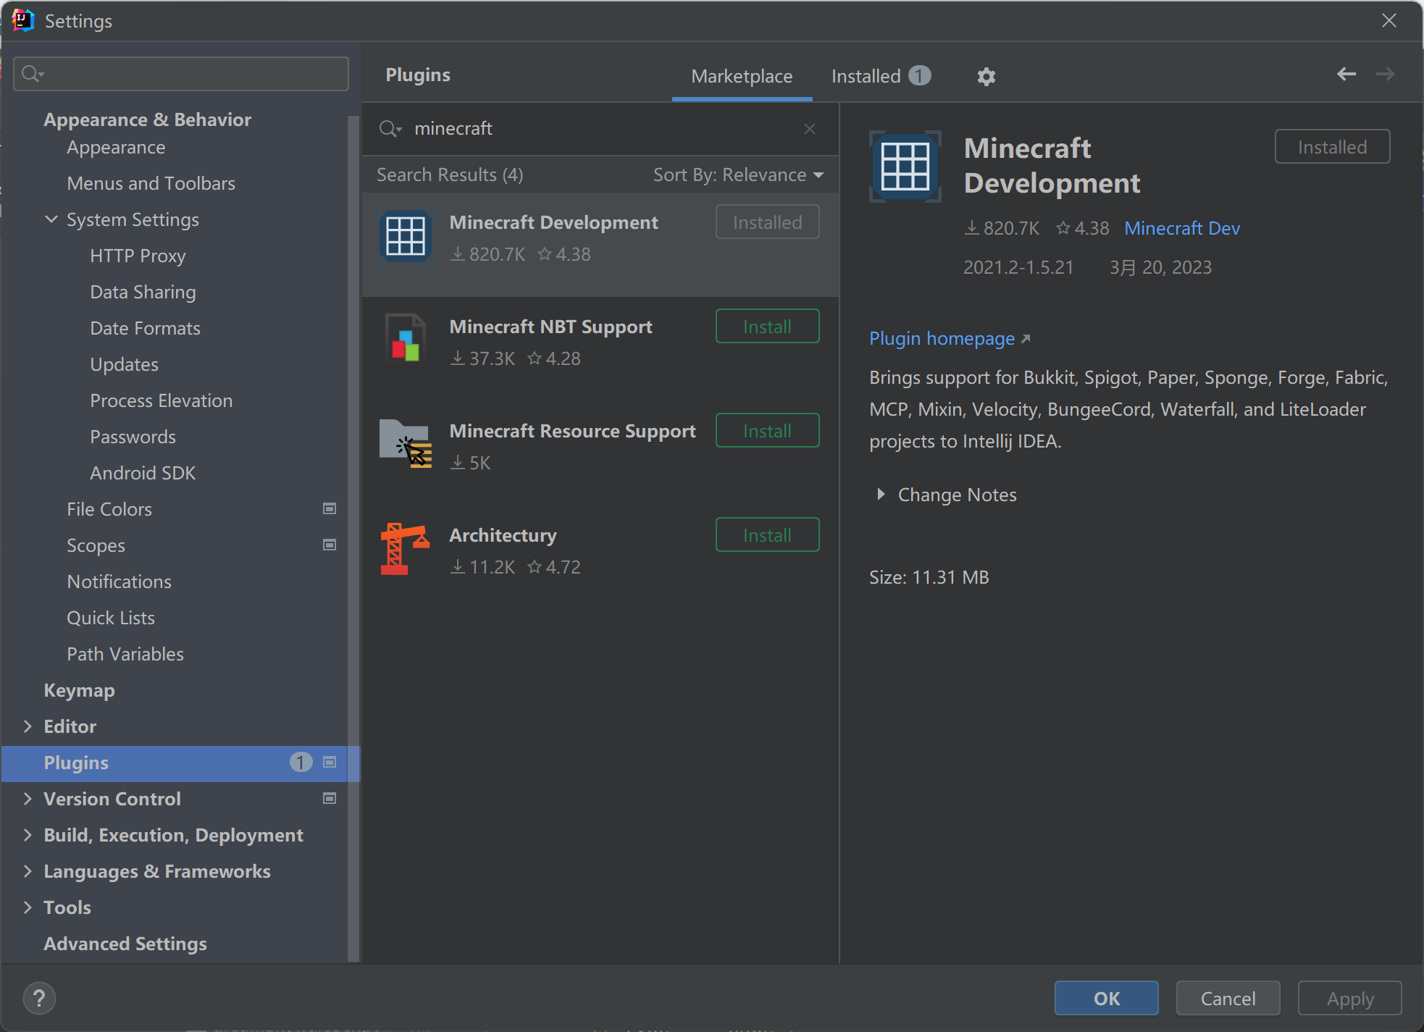Click the IntelliJ IDEA title bar icon

[x=22, y=21]
